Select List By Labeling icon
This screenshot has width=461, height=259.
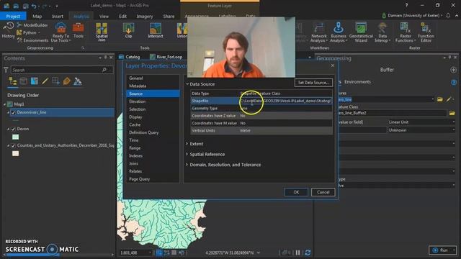pyautogui.click(x=67, y=81)
